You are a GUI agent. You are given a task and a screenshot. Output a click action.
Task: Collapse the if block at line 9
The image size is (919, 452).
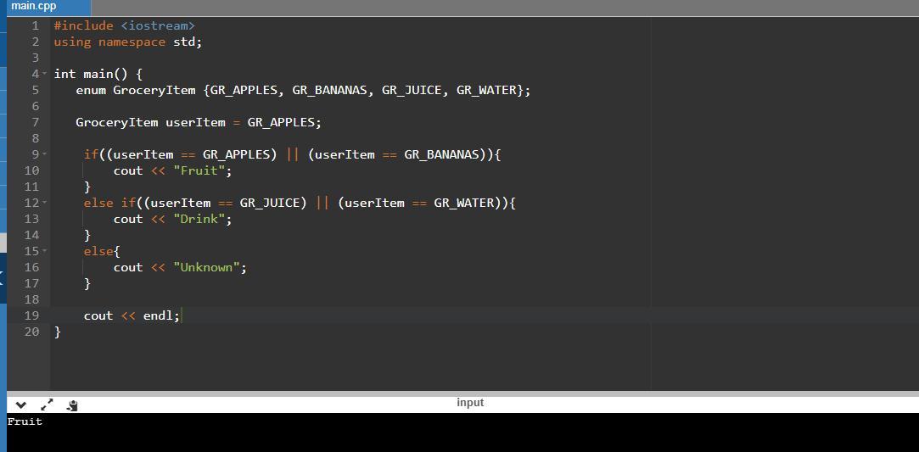click(x=44, y=155)
